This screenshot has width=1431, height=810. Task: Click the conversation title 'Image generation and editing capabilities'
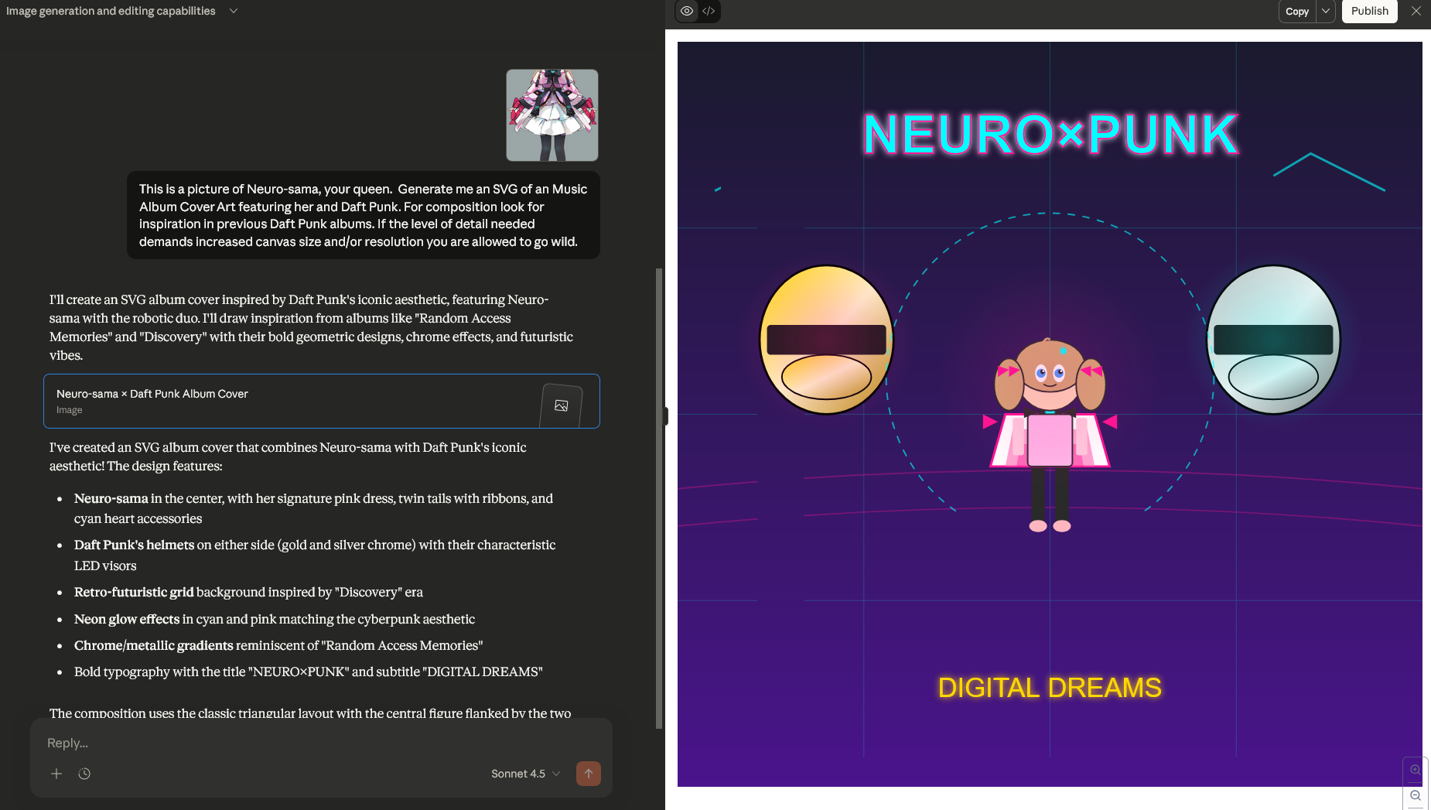111,11
